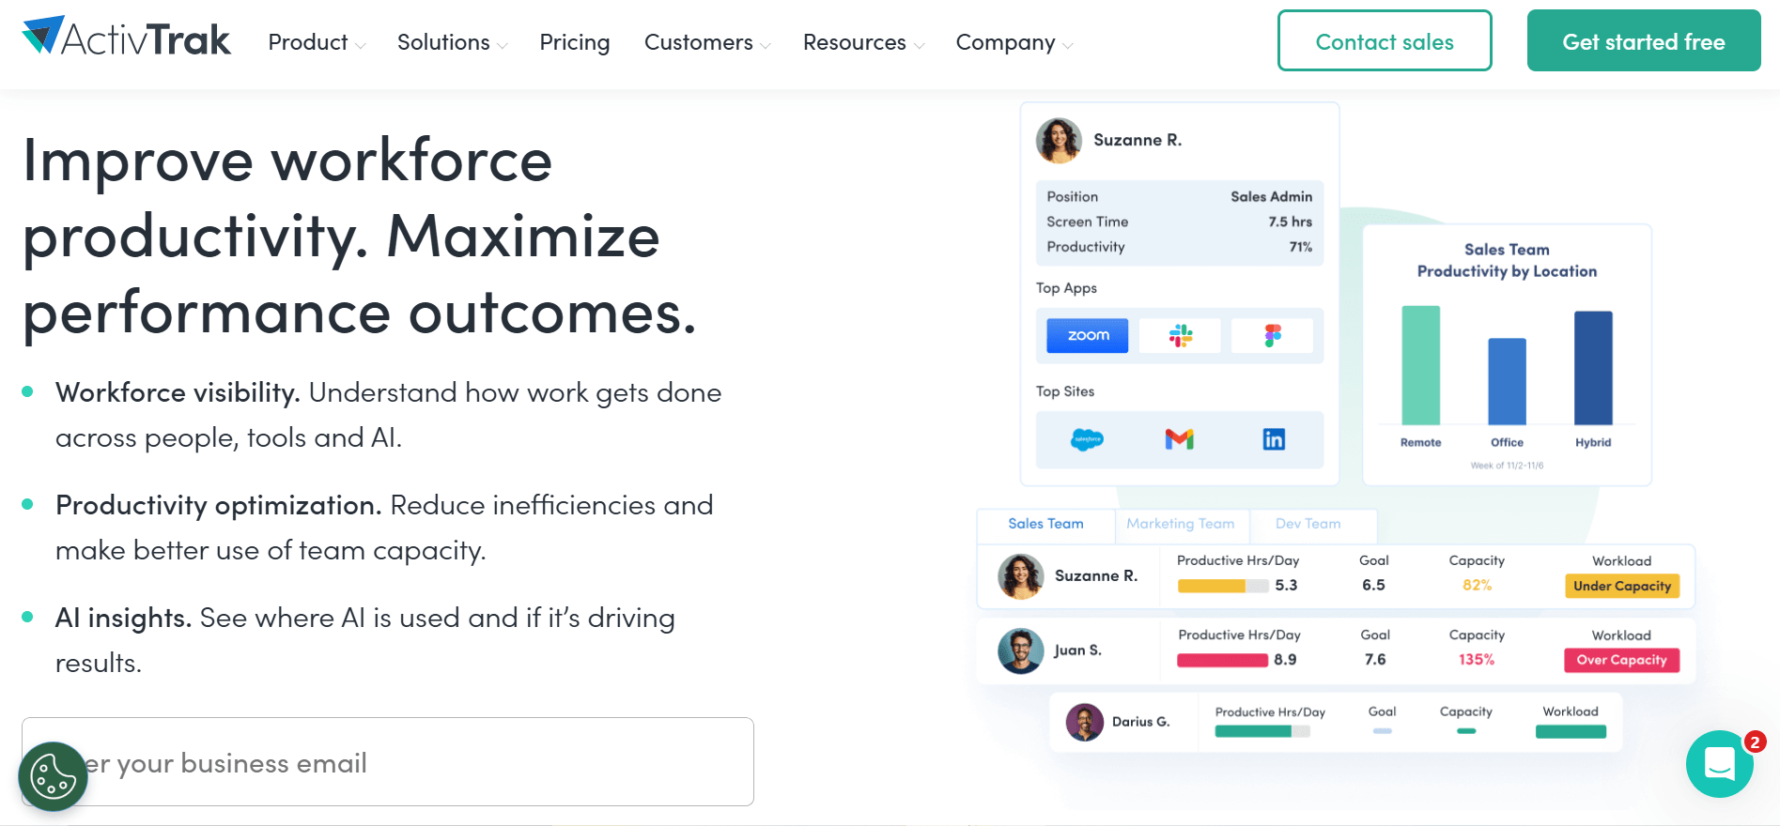Image resolution: width=1780 pixels, height=826 pixels.
Task: Open the Product navigation item
Action: pyautogui.click(x=308, y=42)
